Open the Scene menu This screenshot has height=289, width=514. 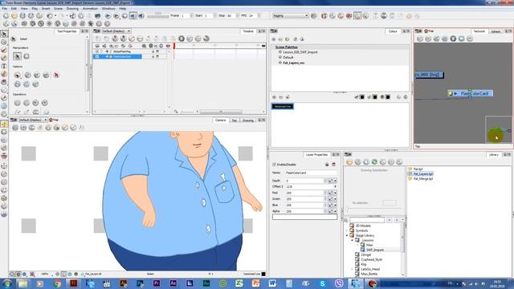(x=58, y=9)
